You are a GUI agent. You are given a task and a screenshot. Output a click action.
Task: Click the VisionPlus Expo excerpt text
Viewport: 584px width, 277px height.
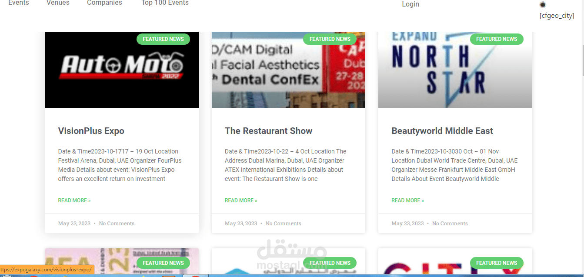(x=120, y=165)
